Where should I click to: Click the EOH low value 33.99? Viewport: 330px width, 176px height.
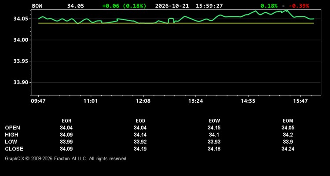point(66,142)
